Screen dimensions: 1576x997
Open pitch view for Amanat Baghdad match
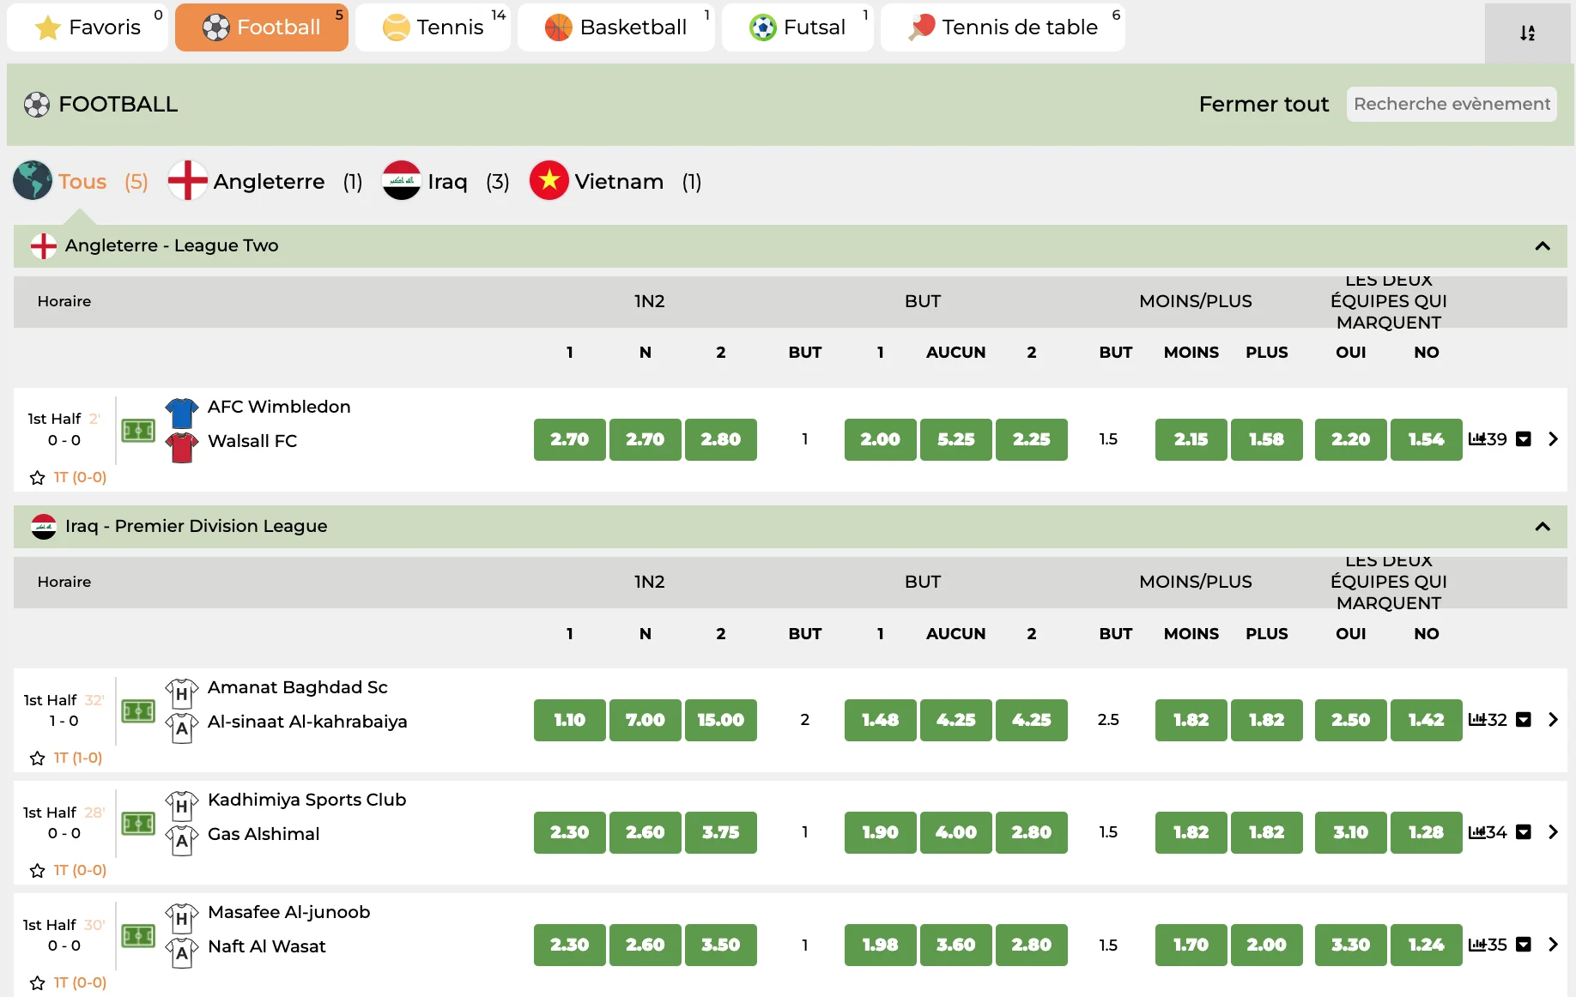tap(138, 711)
